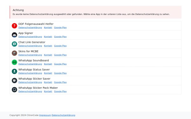Open Google Play link for WhatsApp Sticker Pack Maker
This screenshot has width=191, height=119.
click(60, 91)
